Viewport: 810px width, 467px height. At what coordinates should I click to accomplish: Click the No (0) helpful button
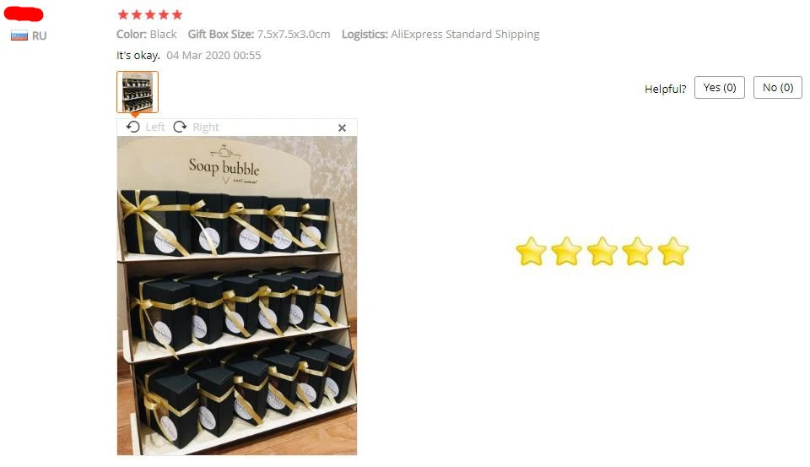click(x=777, y=87)
